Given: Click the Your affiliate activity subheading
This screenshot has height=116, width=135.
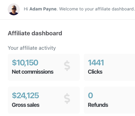Looking at the screenshot, I should [32, 48].
